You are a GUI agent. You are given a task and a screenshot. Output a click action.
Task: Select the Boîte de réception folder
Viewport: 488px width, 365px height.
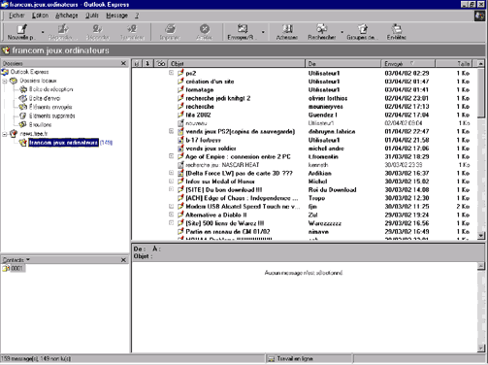pyautogui.click(x=50, y=89)
